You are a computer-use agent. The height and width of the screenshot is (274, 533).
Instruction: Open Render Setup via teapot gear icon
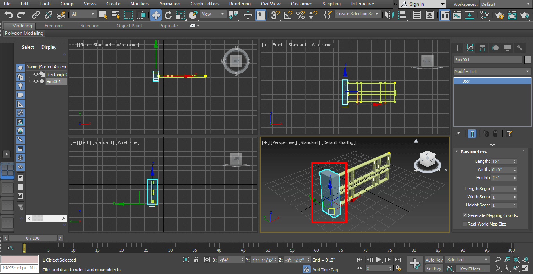499,16
